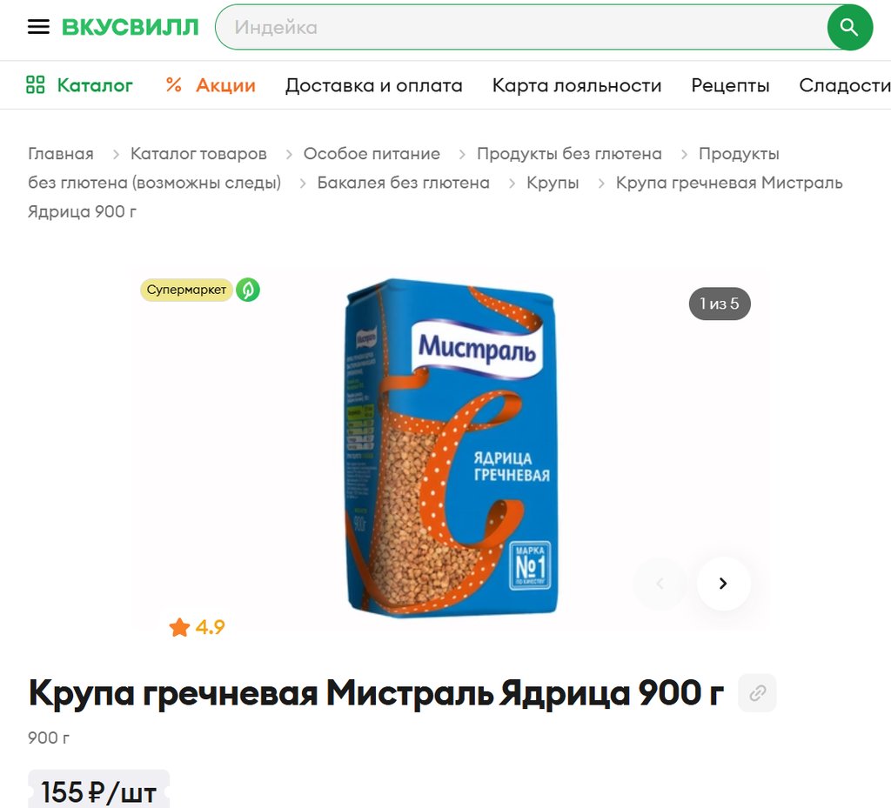
Task: Open Доставка и оплата menu item
Action: pos(374,85)
